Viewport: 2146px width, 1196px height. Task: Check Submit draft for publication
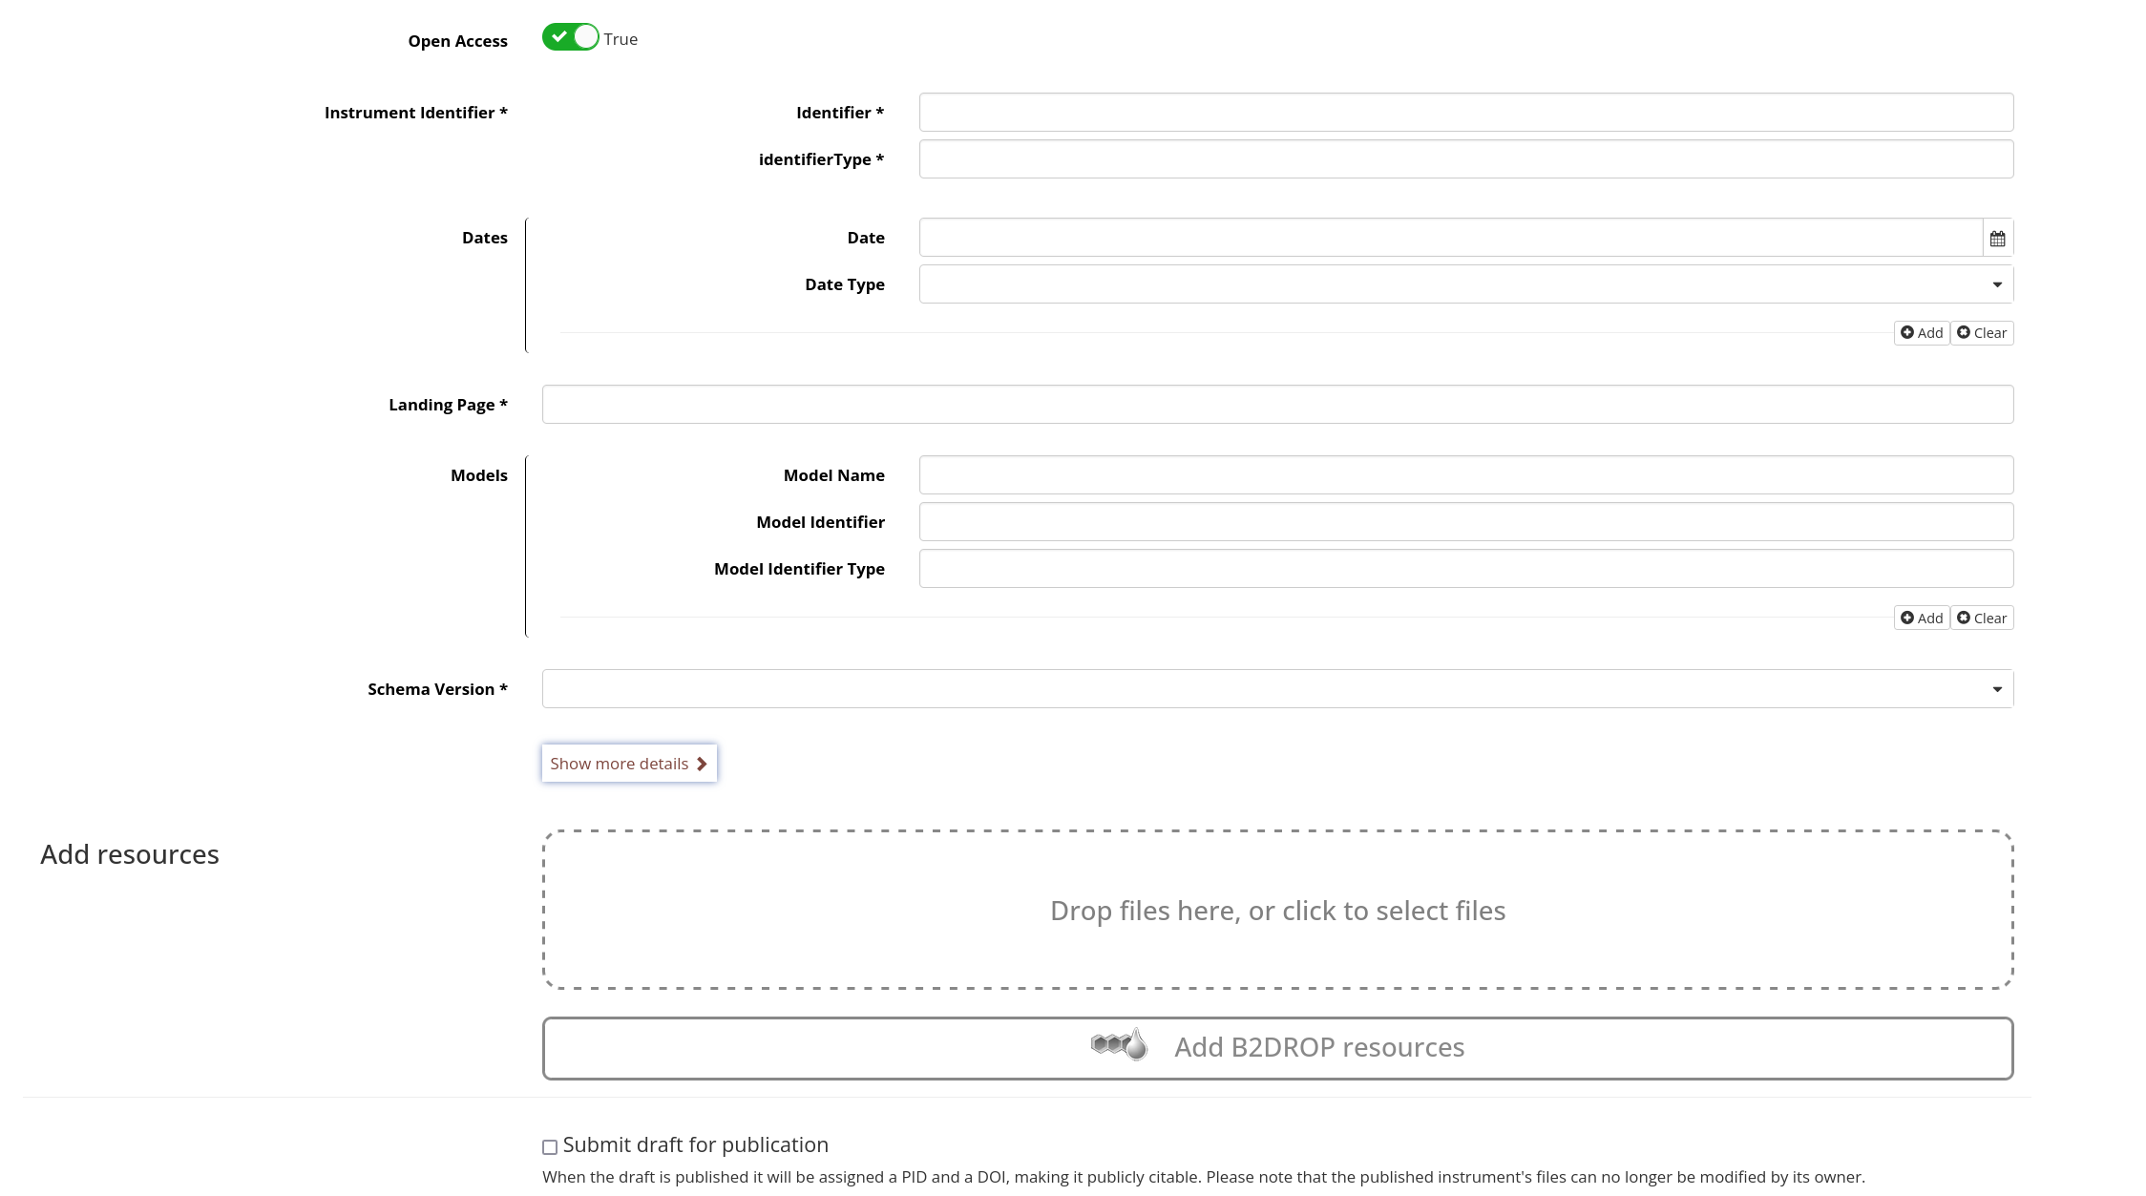point(550,1146)
